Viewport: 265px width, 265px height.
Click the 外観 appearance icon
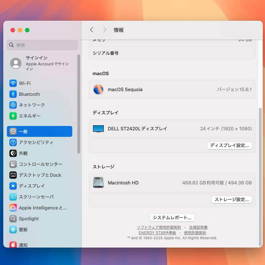coord(13,153)
